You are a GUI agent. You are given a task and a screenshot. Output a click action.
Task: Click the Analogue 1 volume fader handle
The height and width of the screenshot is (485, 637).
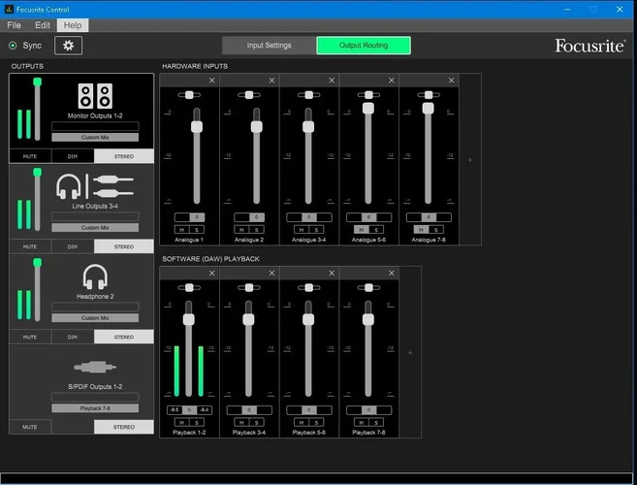pos(197,126)
